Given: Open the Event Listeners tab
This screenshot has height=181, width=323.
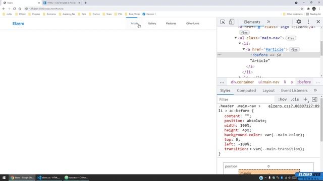Looking at the screenshot, I should point(294,90).
